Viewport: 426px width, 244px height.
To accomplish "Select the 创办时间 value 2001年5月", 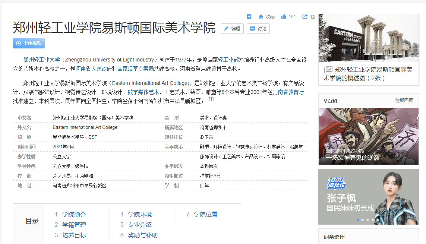I will click(63, 147).
